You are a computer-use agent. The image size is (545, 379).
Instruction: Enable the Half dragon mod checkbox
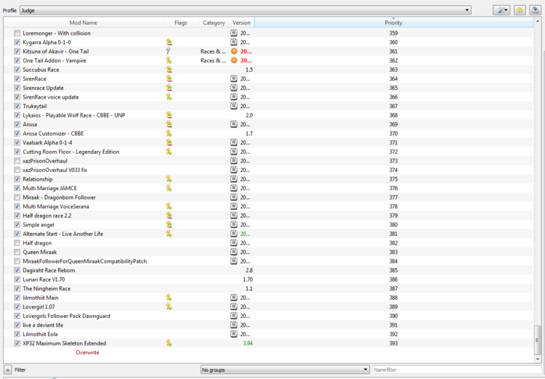[17, 243]
